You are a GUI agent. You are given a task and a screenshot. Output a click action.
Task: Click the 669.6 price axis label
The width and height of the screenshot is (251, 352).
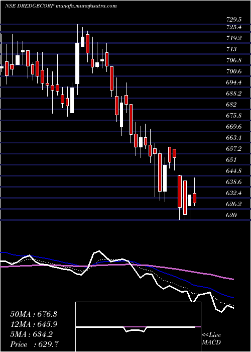235,127
